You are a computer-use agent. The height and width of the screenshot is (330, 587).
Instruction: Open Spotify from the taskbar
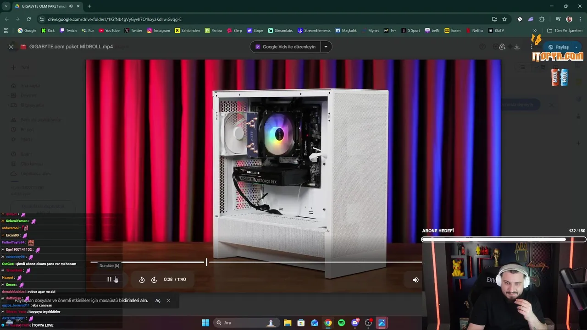click(x=341, y=323)
